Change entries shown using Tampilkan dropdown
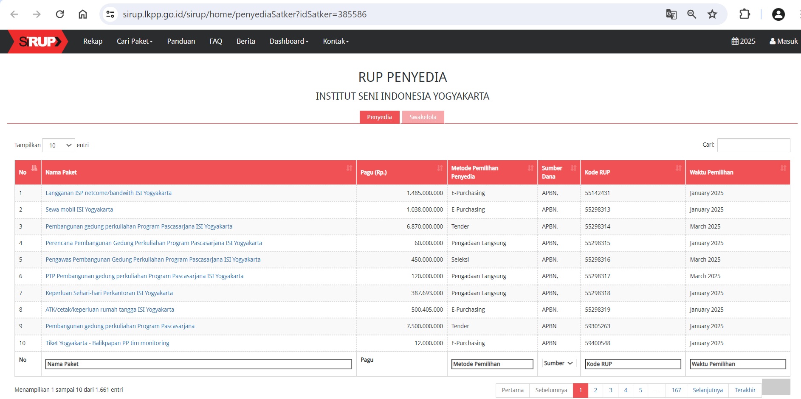This screenshot has width=801, height=399. 59,145
